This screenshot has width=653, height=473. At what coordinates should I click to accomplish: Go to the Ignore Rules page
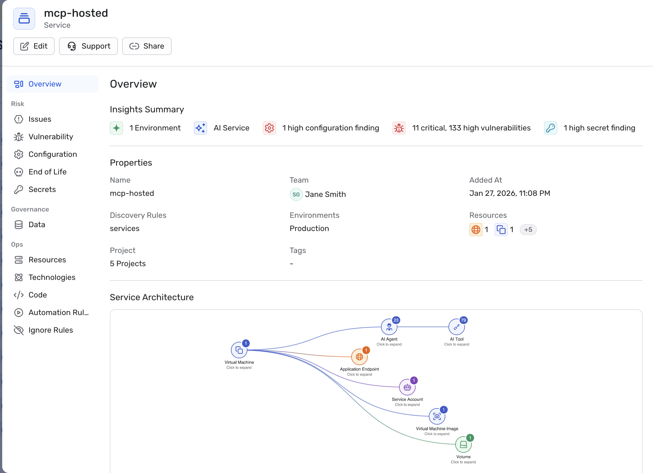pyautogui.click(x=51, y=330)
